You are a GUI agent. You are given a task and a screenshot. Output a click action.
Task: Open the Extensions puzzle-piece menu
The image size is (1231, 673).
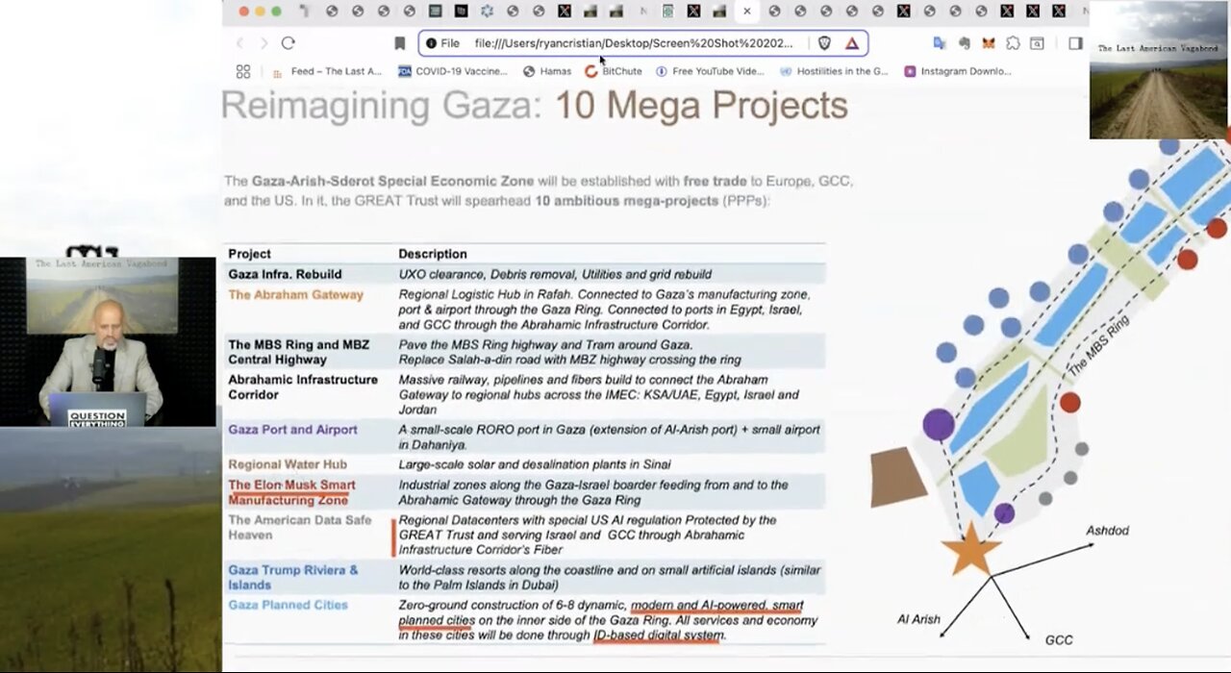click(x=1013, y=43)
